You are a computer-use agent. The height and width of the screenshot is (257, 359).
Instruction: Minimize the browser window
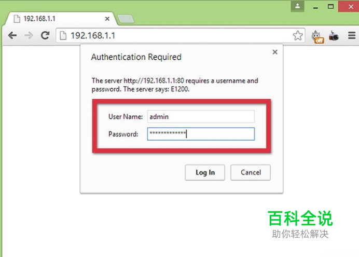[x=315, y=6]
